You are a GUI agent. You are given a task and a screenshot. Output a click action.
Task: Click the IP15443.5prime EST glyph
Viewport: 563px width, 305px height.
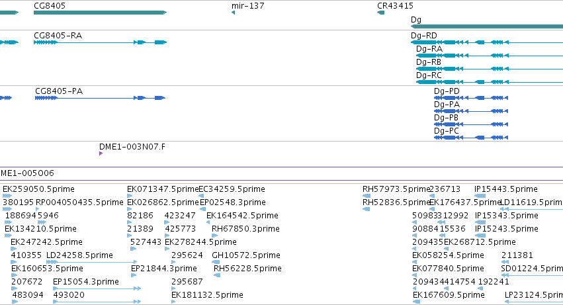(480, 196)
